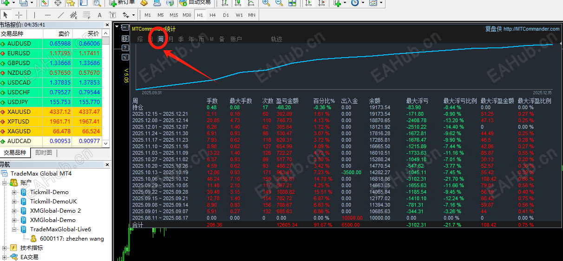Screen dimensions: 563x261
Task: Collapse the 账户 accounts tree node
Action: (x=5, y=183)
